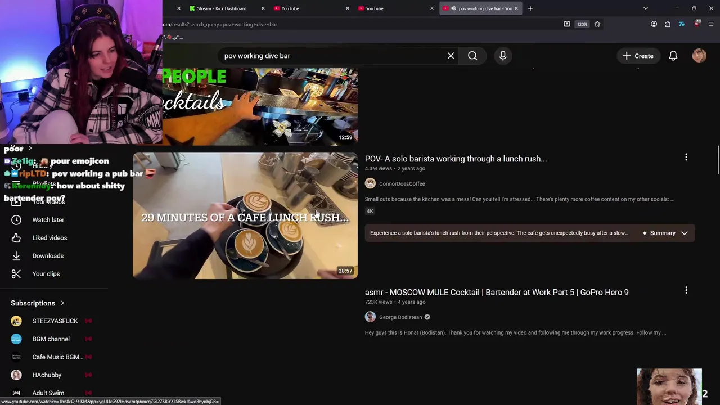Open the solo barista lunch rush video title
This screenshot has width=720, height=405.
tap(456, 159)
